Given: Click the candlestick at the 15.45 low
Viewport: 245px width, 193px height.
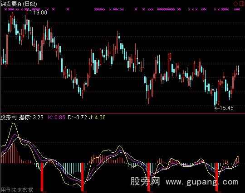Looking at the screenshot, I should [x=215, y=98].
